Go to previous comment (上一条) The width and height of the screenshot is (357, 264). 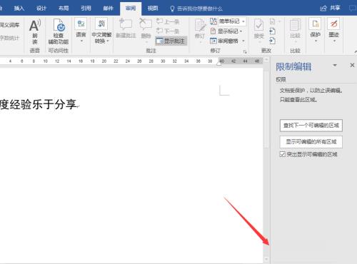tap(168, 21)
